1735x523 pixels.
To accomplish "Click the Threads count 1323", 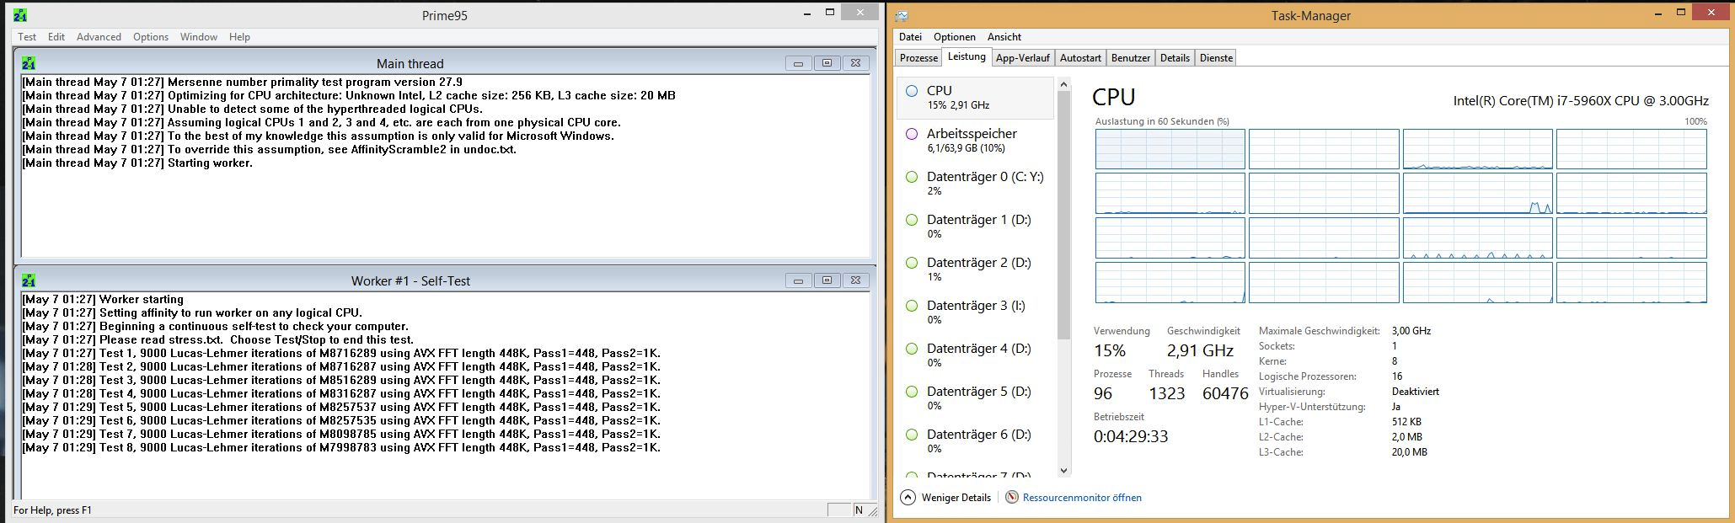I will point(1166,393).
